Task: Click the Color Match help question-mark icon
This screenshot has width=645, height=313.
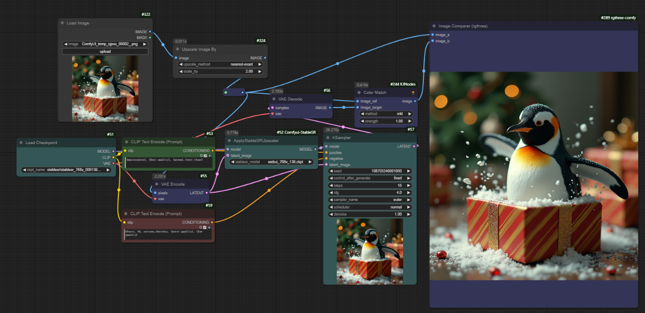Action: [413, 93]
